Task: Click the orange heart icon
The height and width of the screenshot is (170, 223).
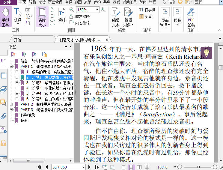Action: click(x=180, y=2)
